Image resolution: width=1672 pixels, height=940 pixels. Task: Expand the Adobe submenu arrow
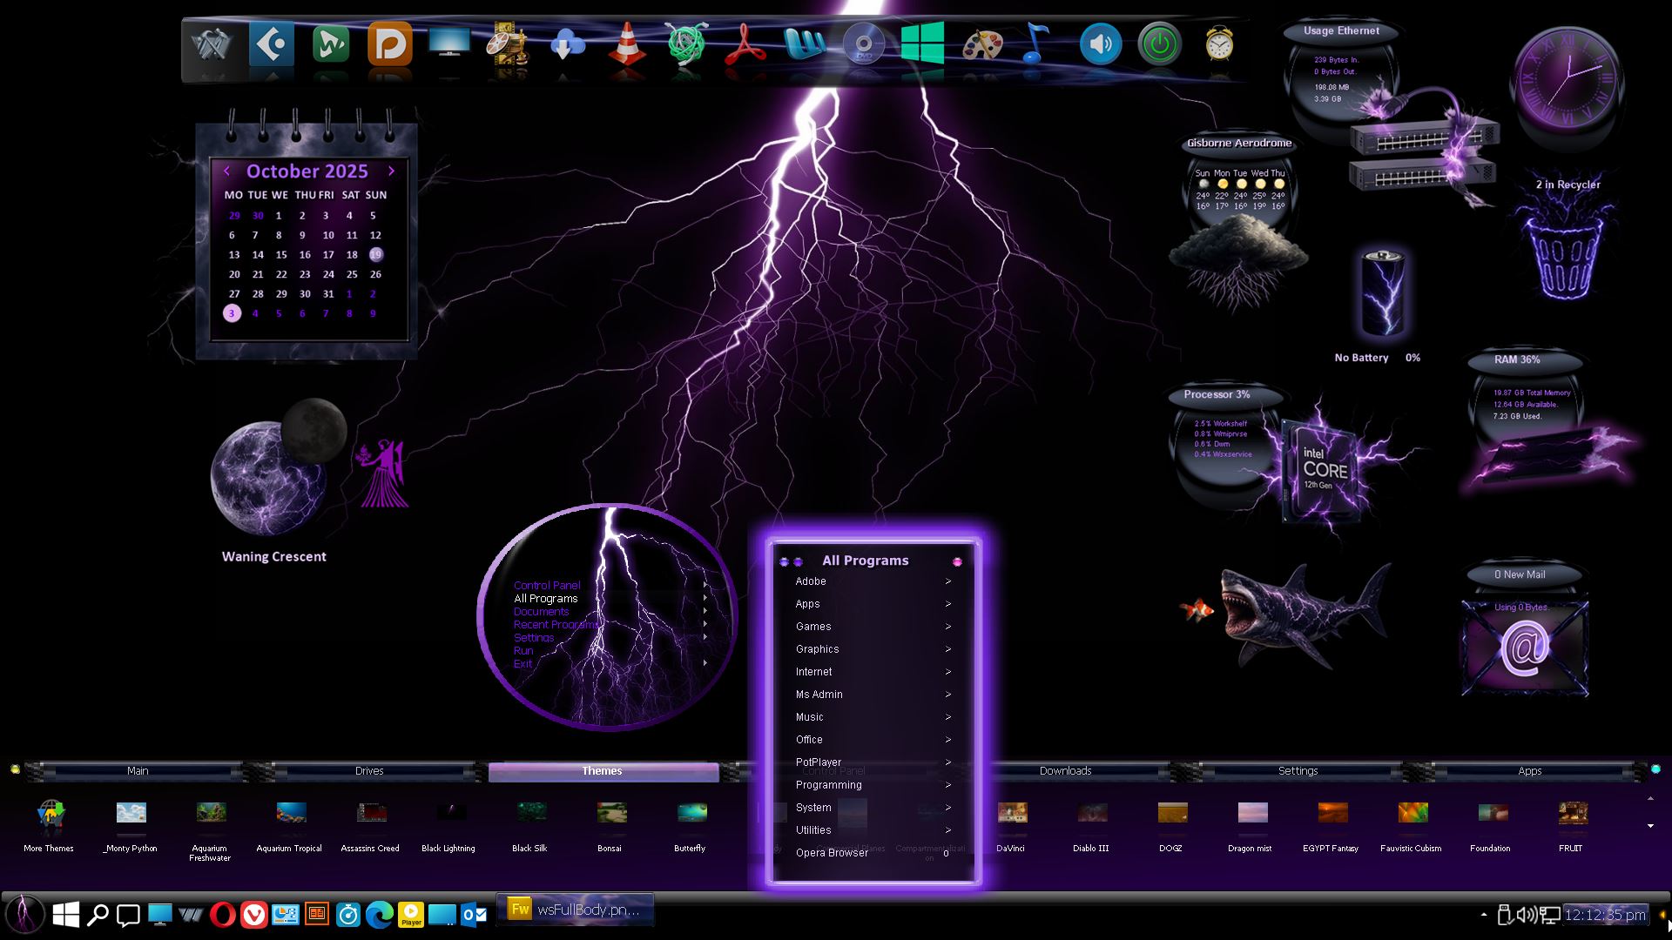point(948,581)
